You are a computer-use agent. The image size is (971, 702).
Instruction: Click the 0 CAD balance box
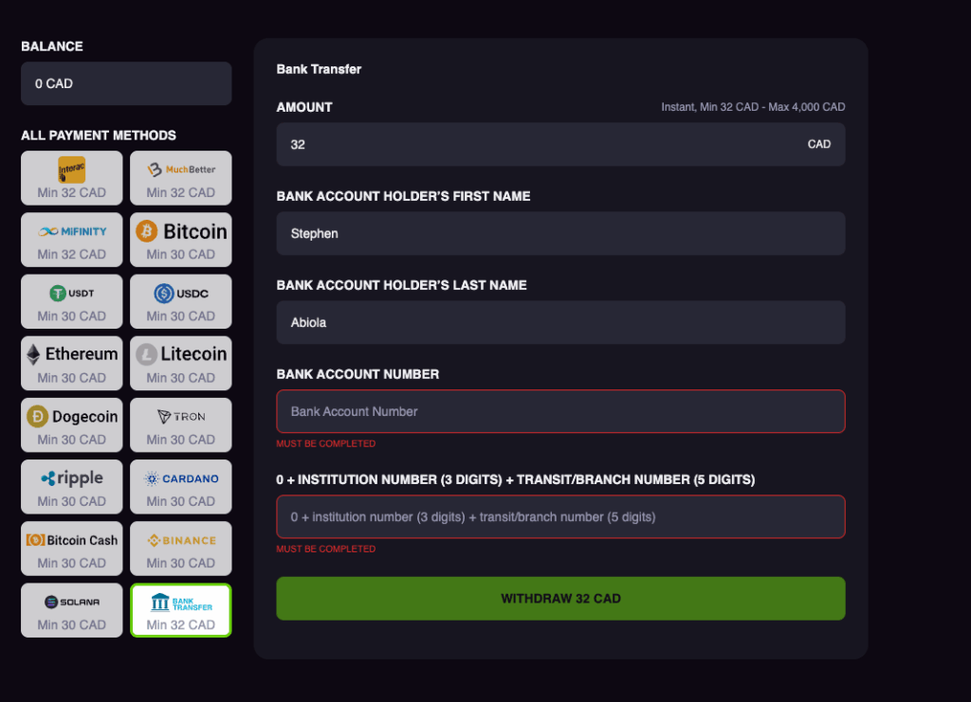pyautogui.click(x=126, y=83)
